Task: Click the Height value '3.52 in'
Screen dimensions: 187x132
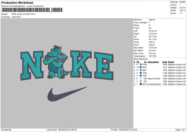Action: click(182, 7)
